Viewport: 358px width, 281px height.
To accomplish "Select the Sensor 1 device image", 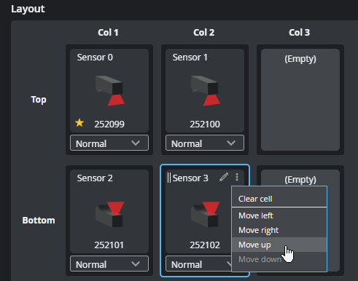I will [x=205, y=91].
